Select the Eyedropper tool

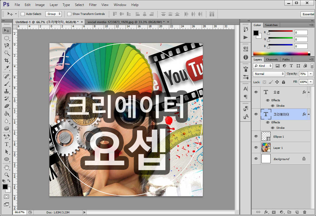tap(7, 68)
